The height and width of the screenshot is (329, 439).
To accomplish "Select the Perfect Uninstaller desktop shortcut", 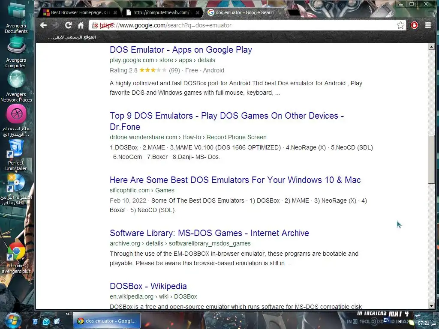I will [x=16, y=155].
